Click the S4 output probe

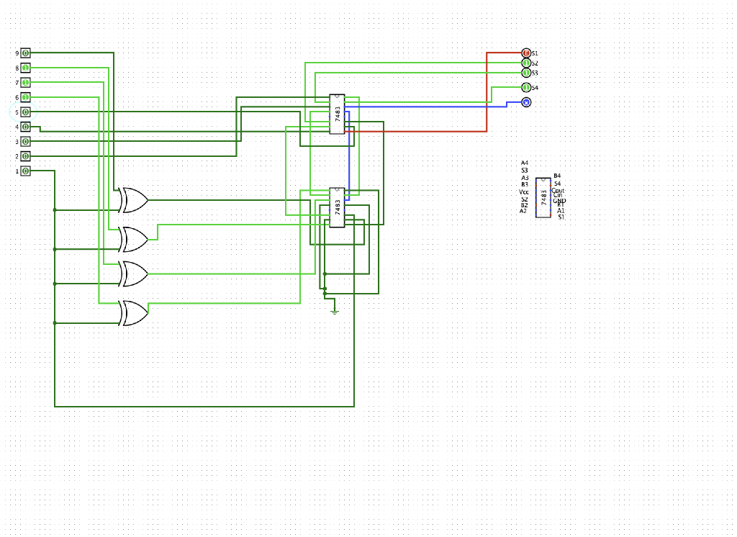pos(526,86)
